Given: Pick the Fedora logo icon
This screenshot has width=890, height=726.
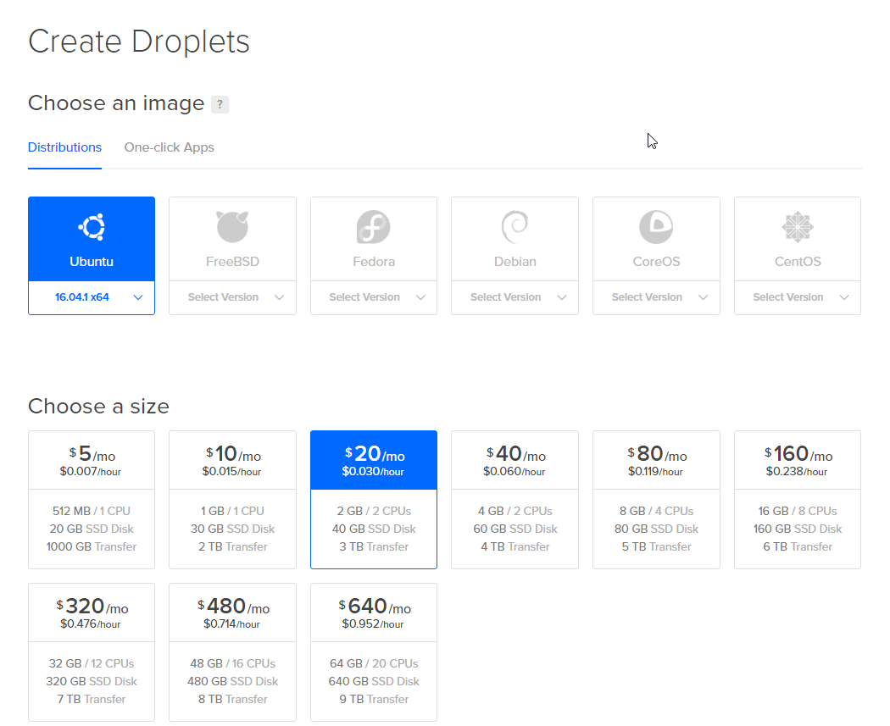Looking at the screenshot, I should (374, 227).
